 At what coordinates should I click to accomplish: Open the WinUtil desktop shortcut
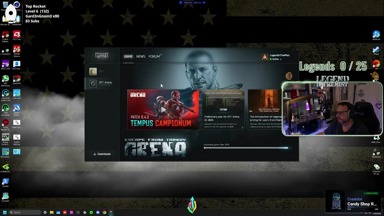click(x=5, y=183)
